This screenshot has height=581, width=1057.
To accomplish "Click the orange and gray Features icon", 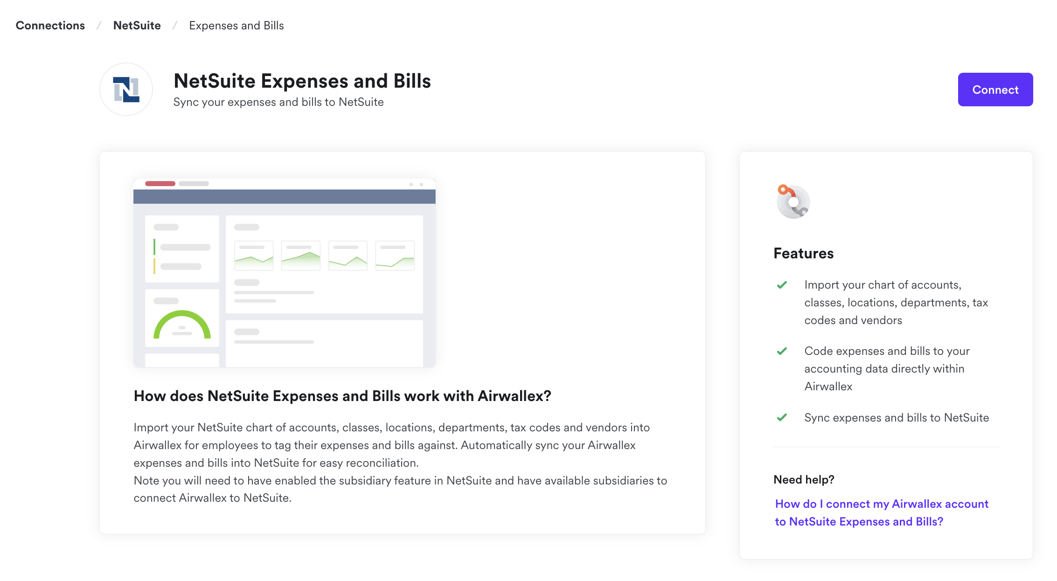I will [x=793, y=201].
